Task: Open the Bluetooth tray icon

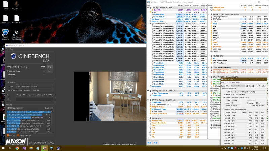Action: click(242, 148)
